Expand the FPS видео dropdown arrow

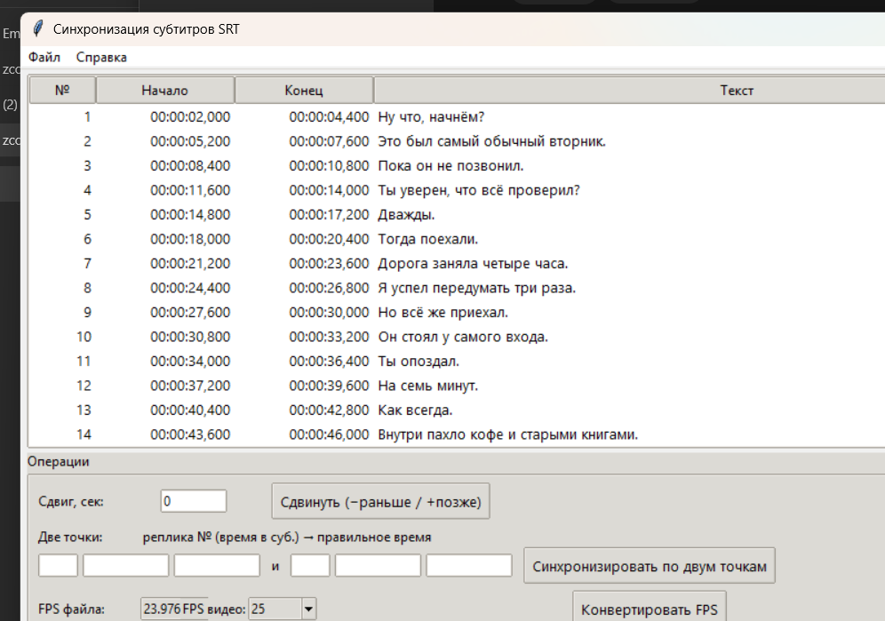(x=308, y=609)
